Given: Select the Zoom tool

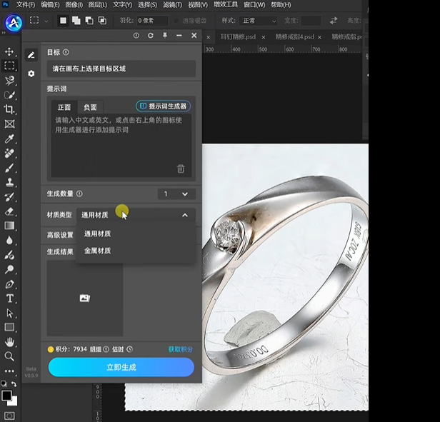Looking at the screenshot, I should click(9, 356).
